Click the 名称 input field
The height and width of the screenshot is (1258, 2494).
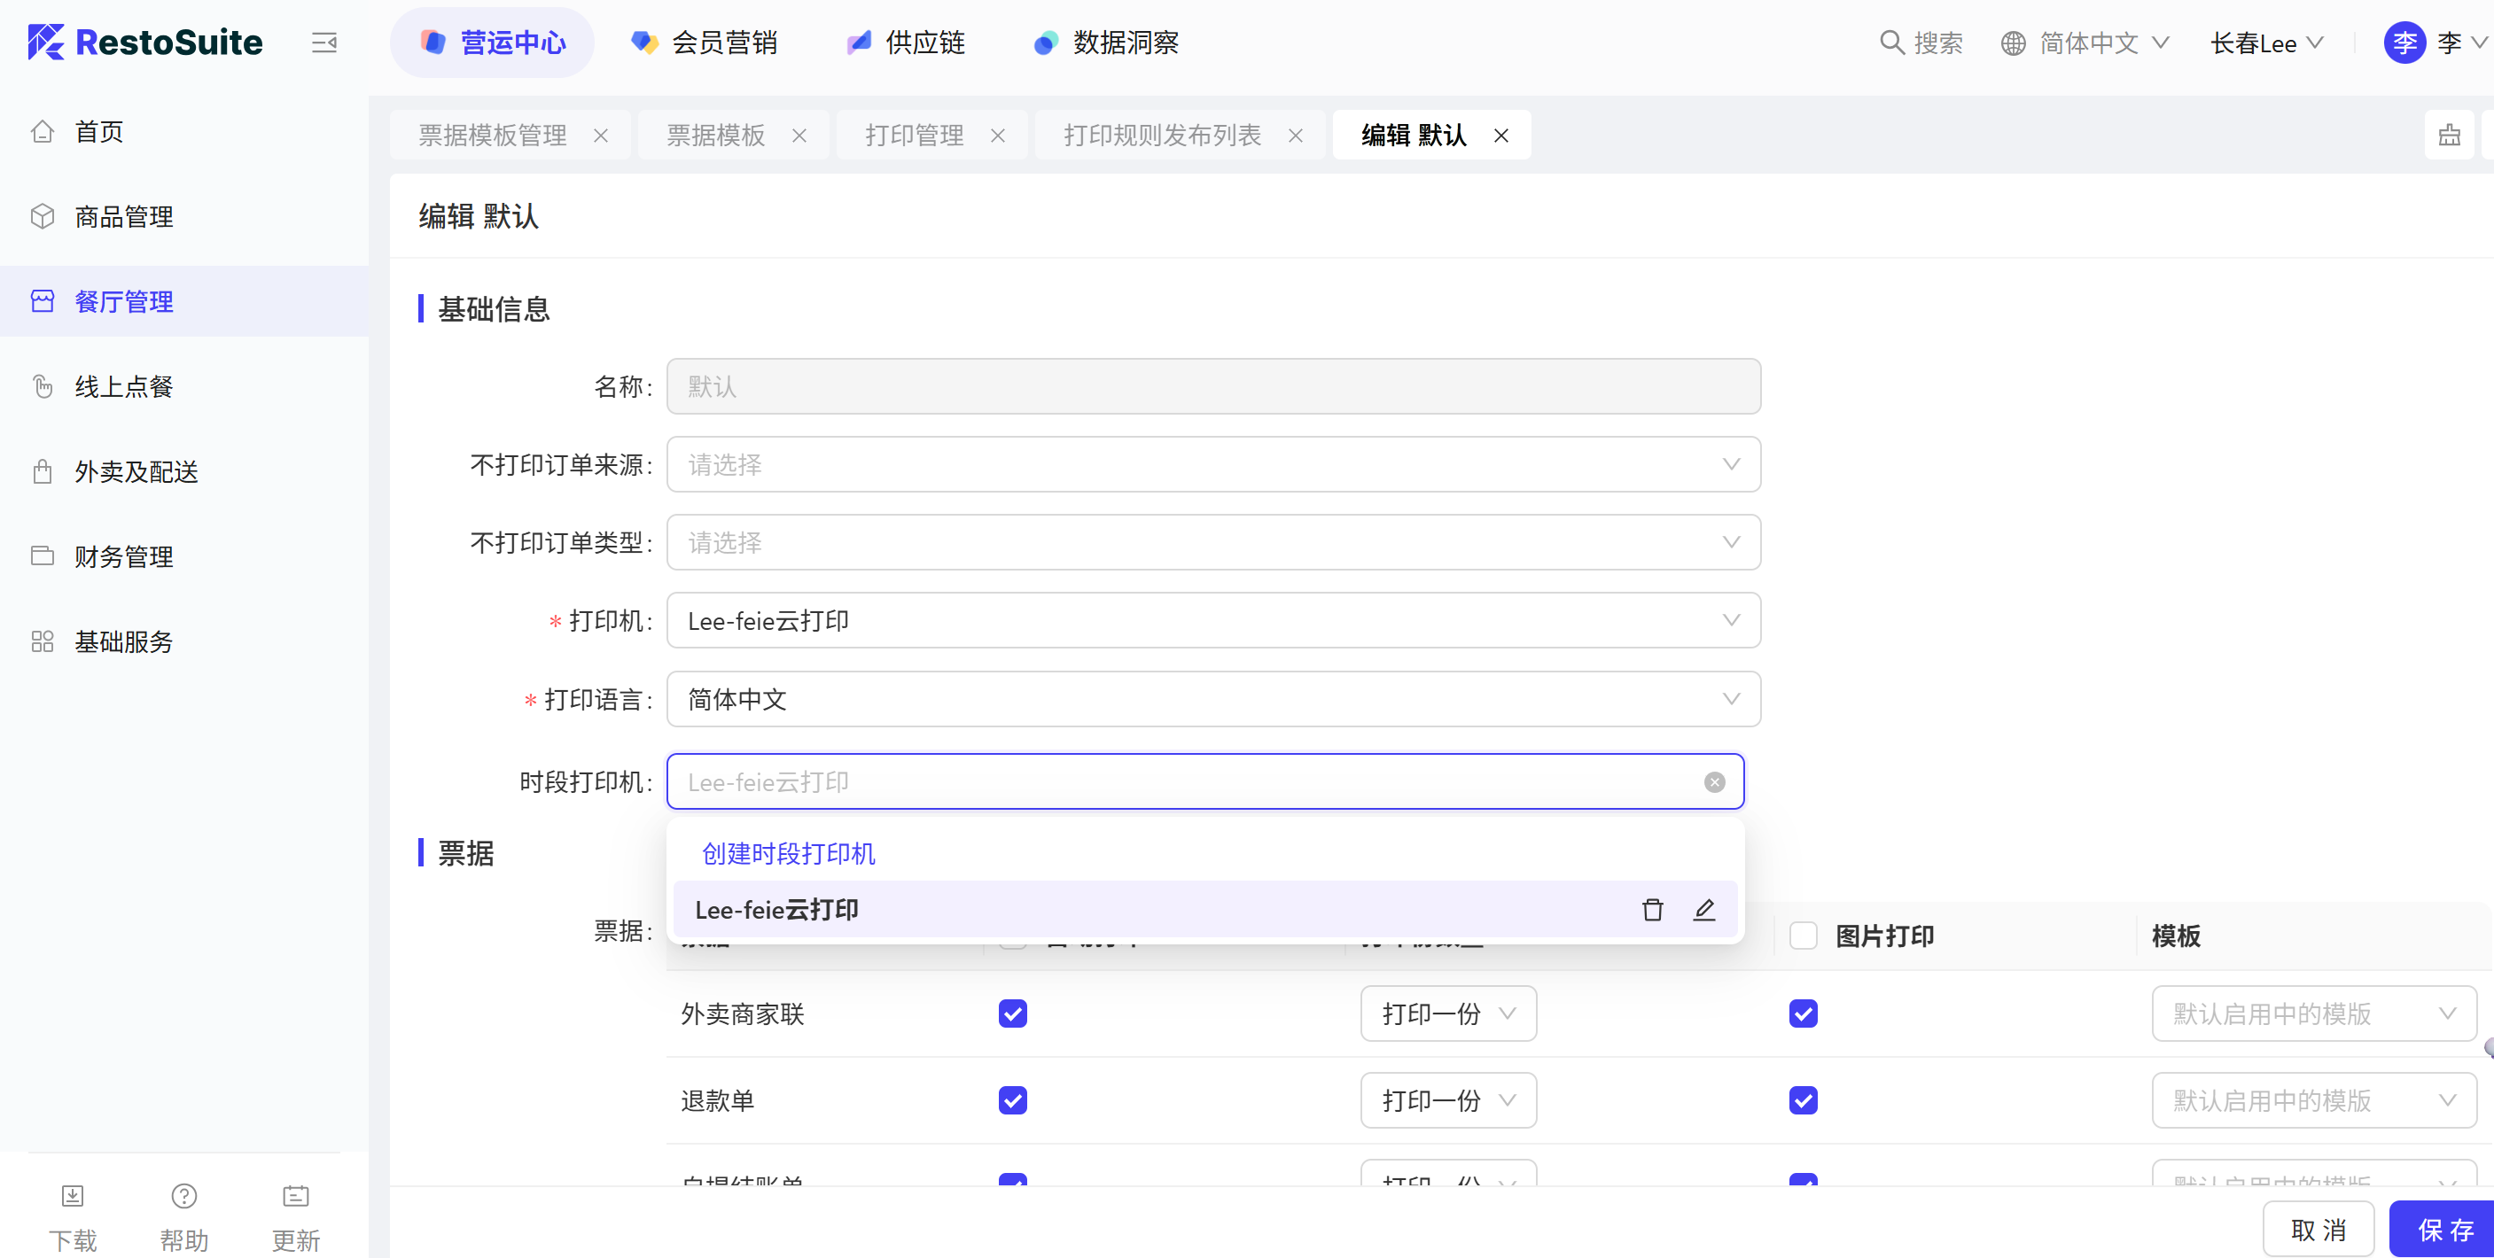[1212, 386]
